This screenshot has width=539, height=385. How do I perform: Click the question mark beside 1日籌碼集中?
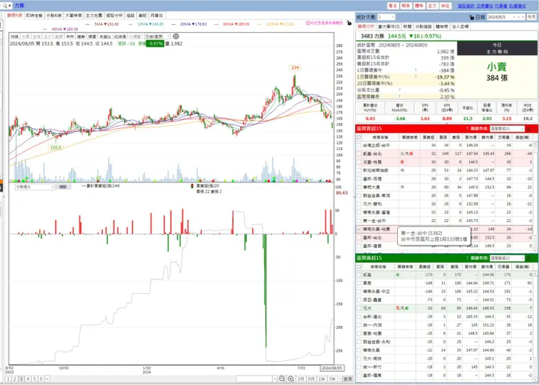coord(416,70)
